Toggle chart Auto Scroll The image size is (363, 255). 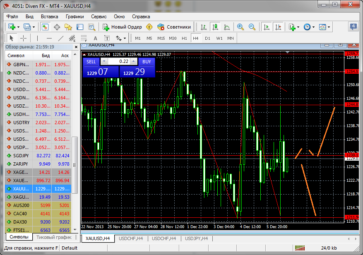point(267,27)
